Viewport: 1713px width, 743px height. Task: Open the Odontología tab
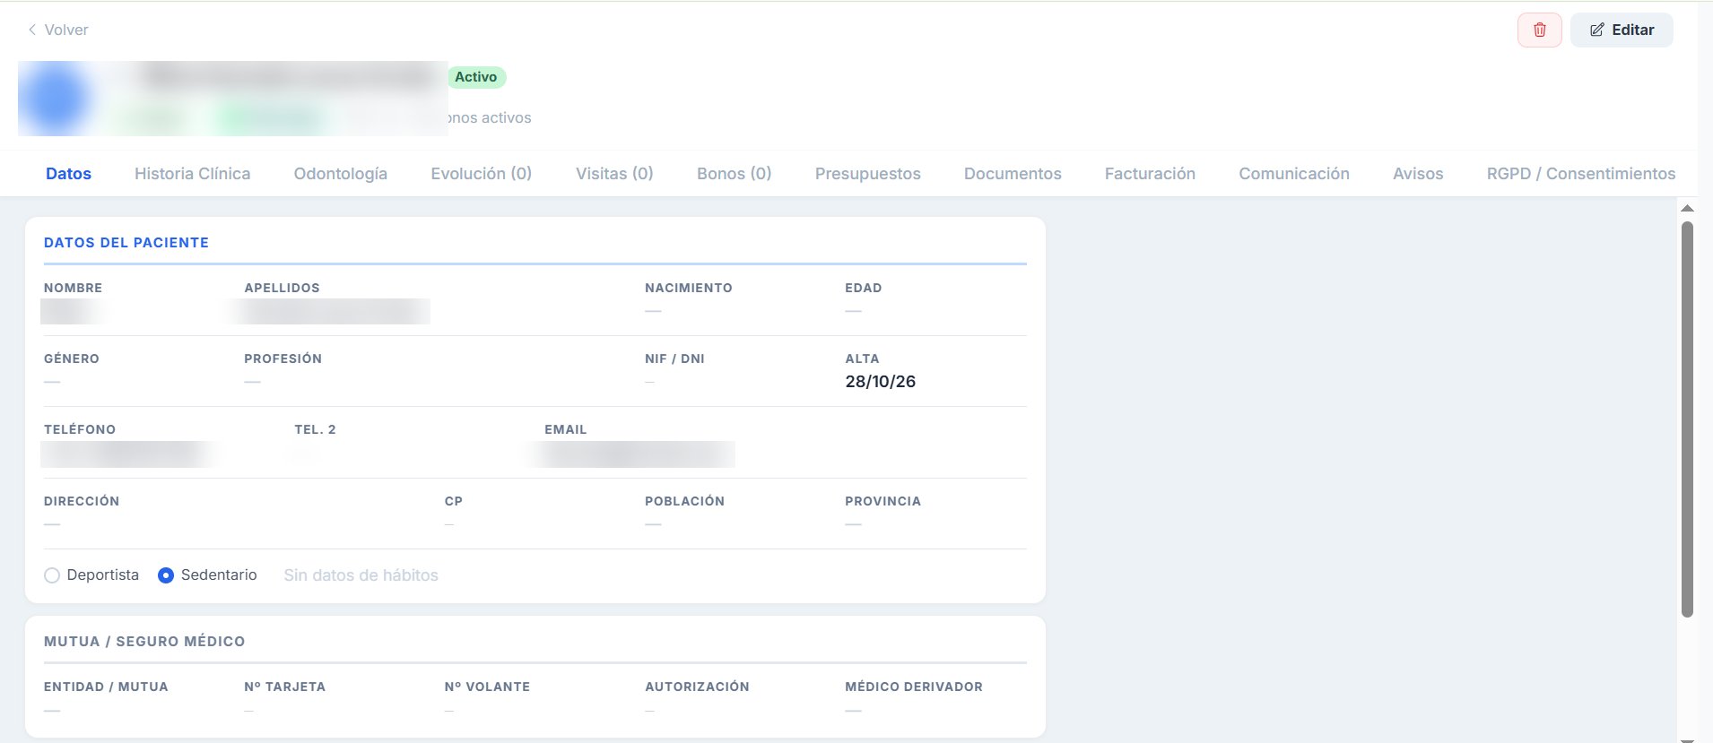(x=341, y=174)
